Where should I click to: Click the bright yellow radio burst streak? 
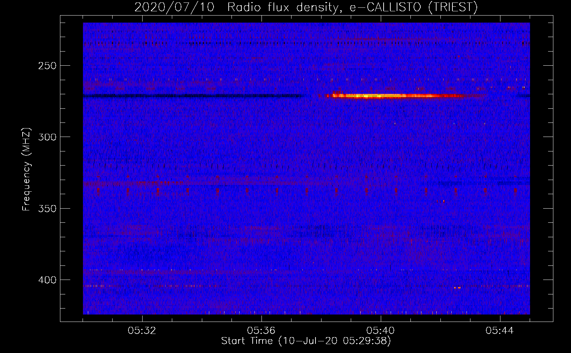point(395,96)
